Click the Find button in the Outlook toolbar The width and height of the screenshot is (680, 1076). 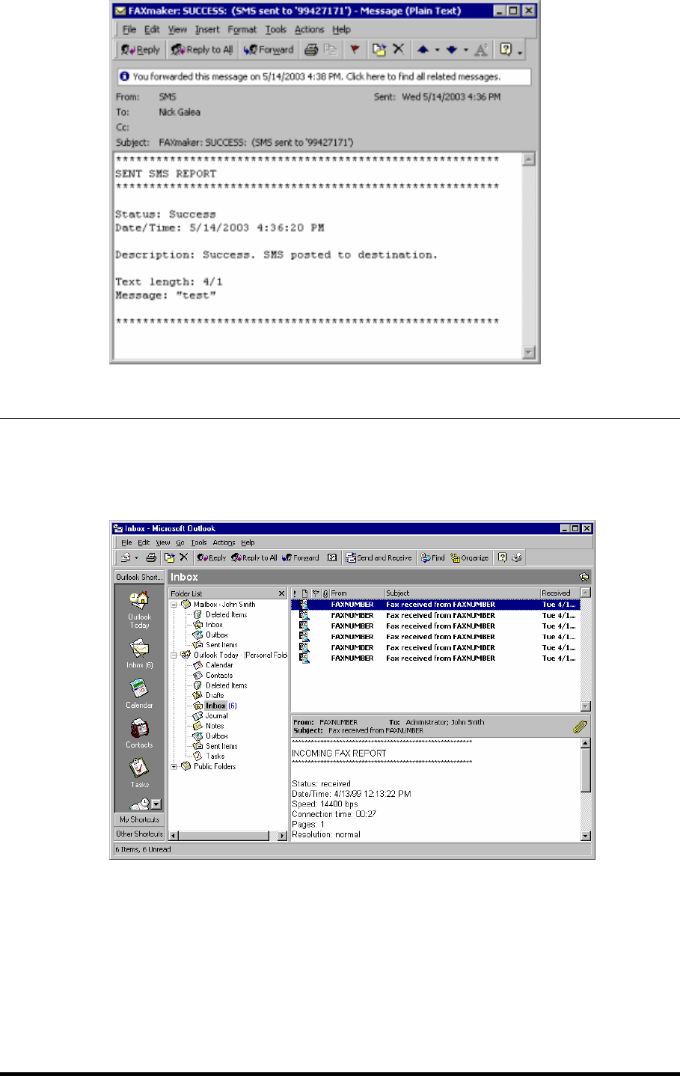point(433,557)
